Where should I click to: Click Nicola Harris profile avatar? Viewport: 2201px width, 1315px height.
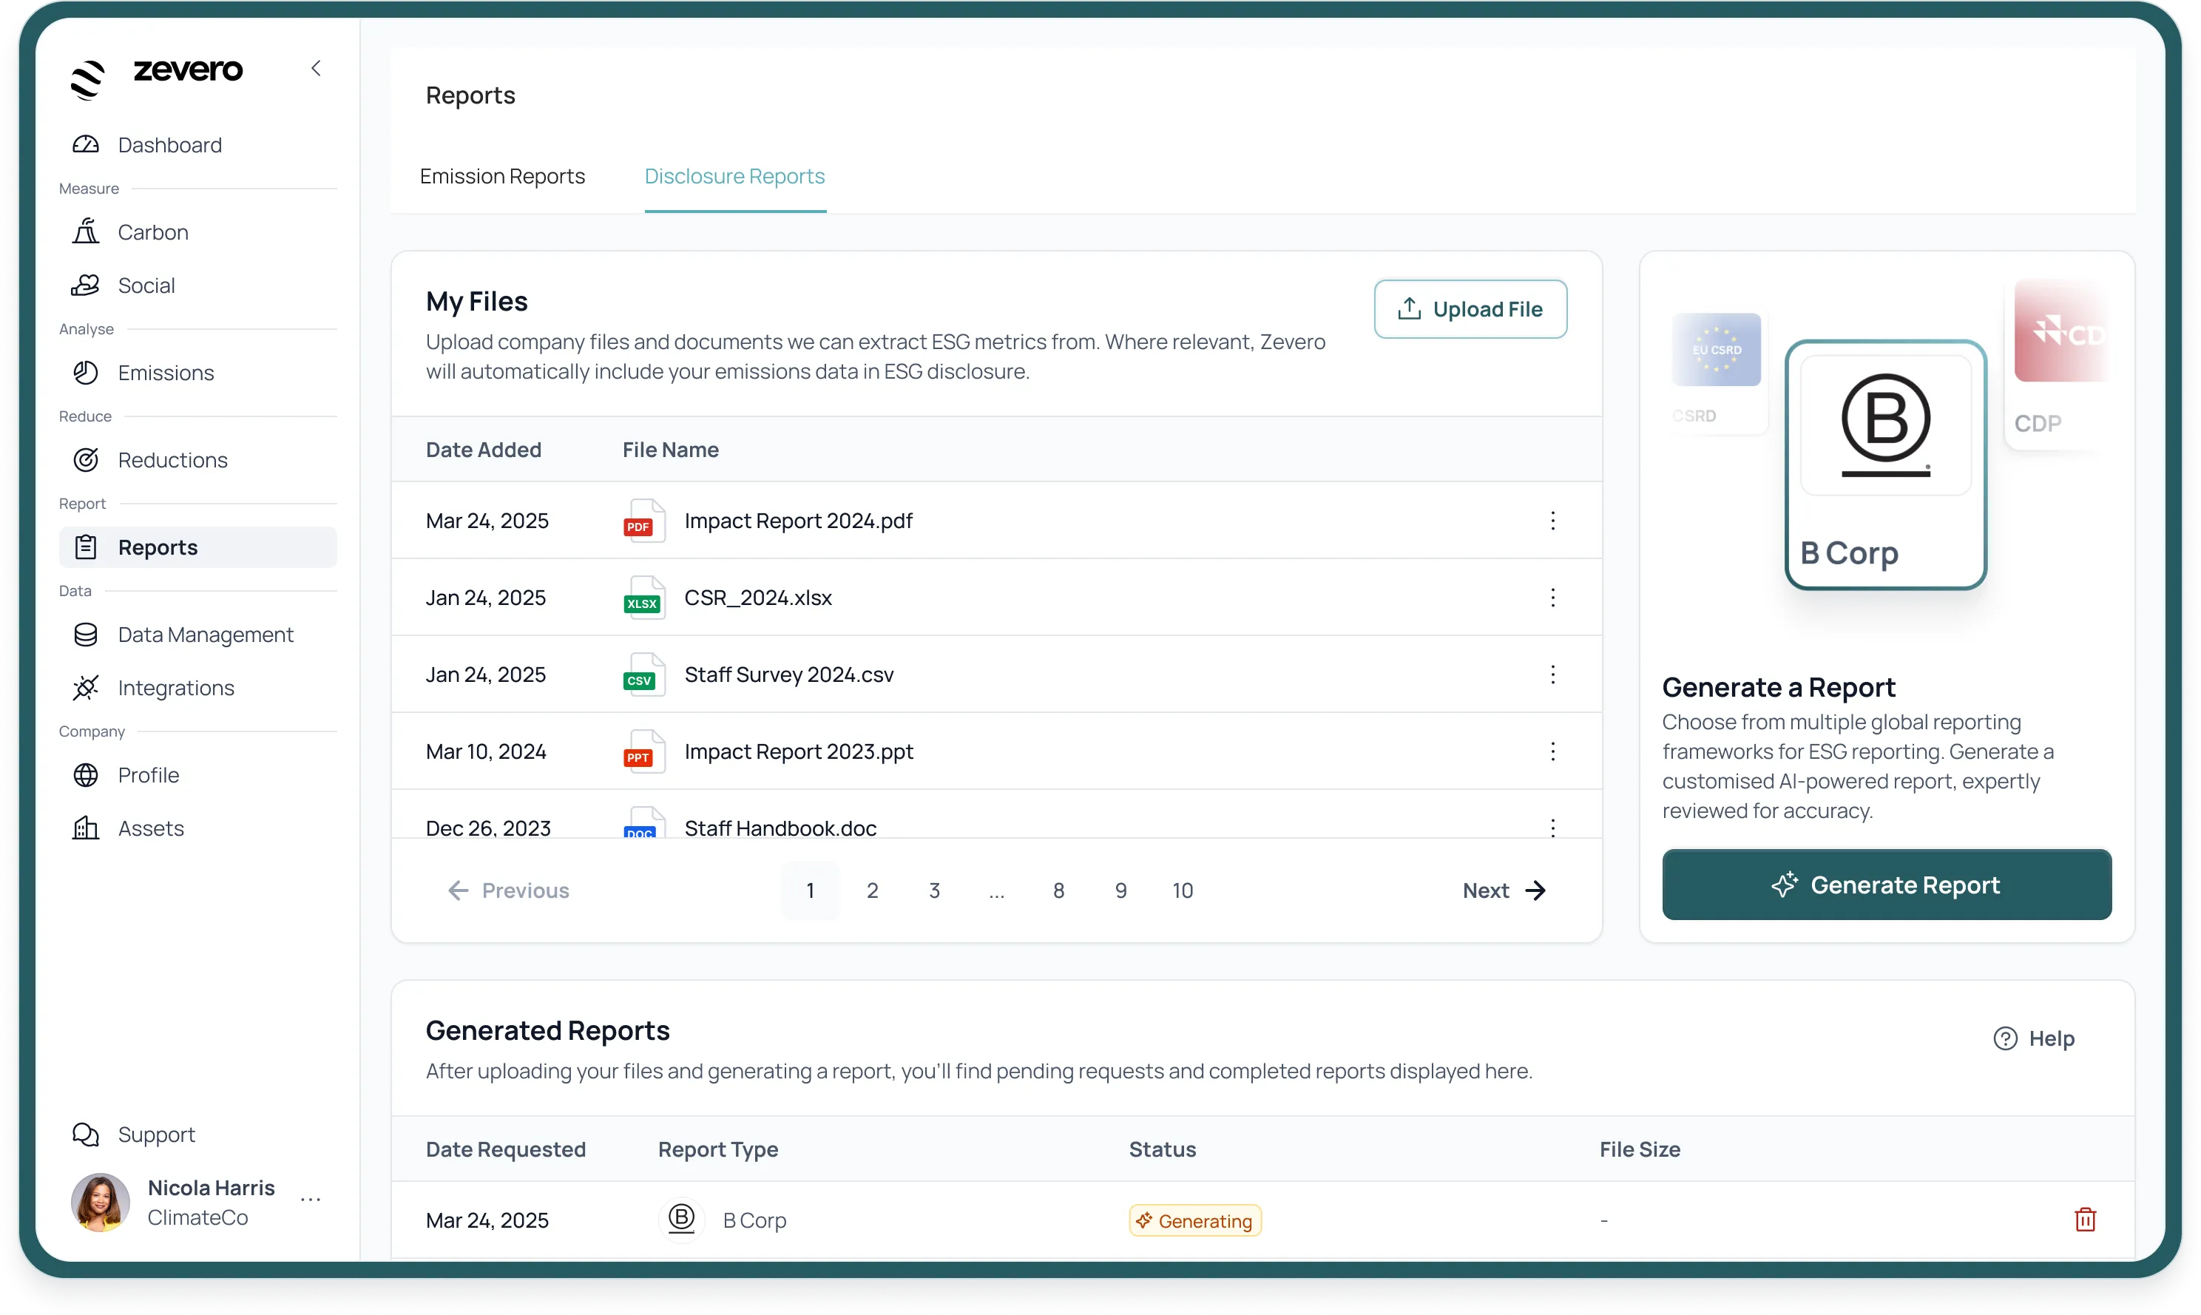(x=100, y=1202)
